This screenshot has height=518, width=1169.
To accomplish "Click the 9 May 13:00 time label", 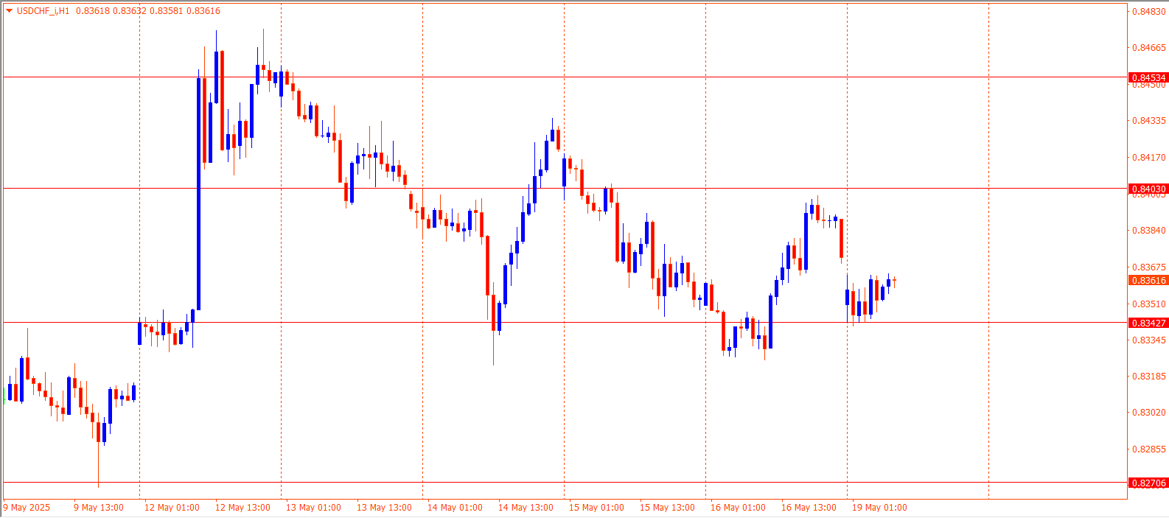I will [x=99, y=508].
